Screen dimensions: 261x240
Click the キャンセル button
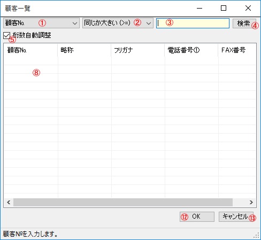pyautogui.click(x=236, y=216)
